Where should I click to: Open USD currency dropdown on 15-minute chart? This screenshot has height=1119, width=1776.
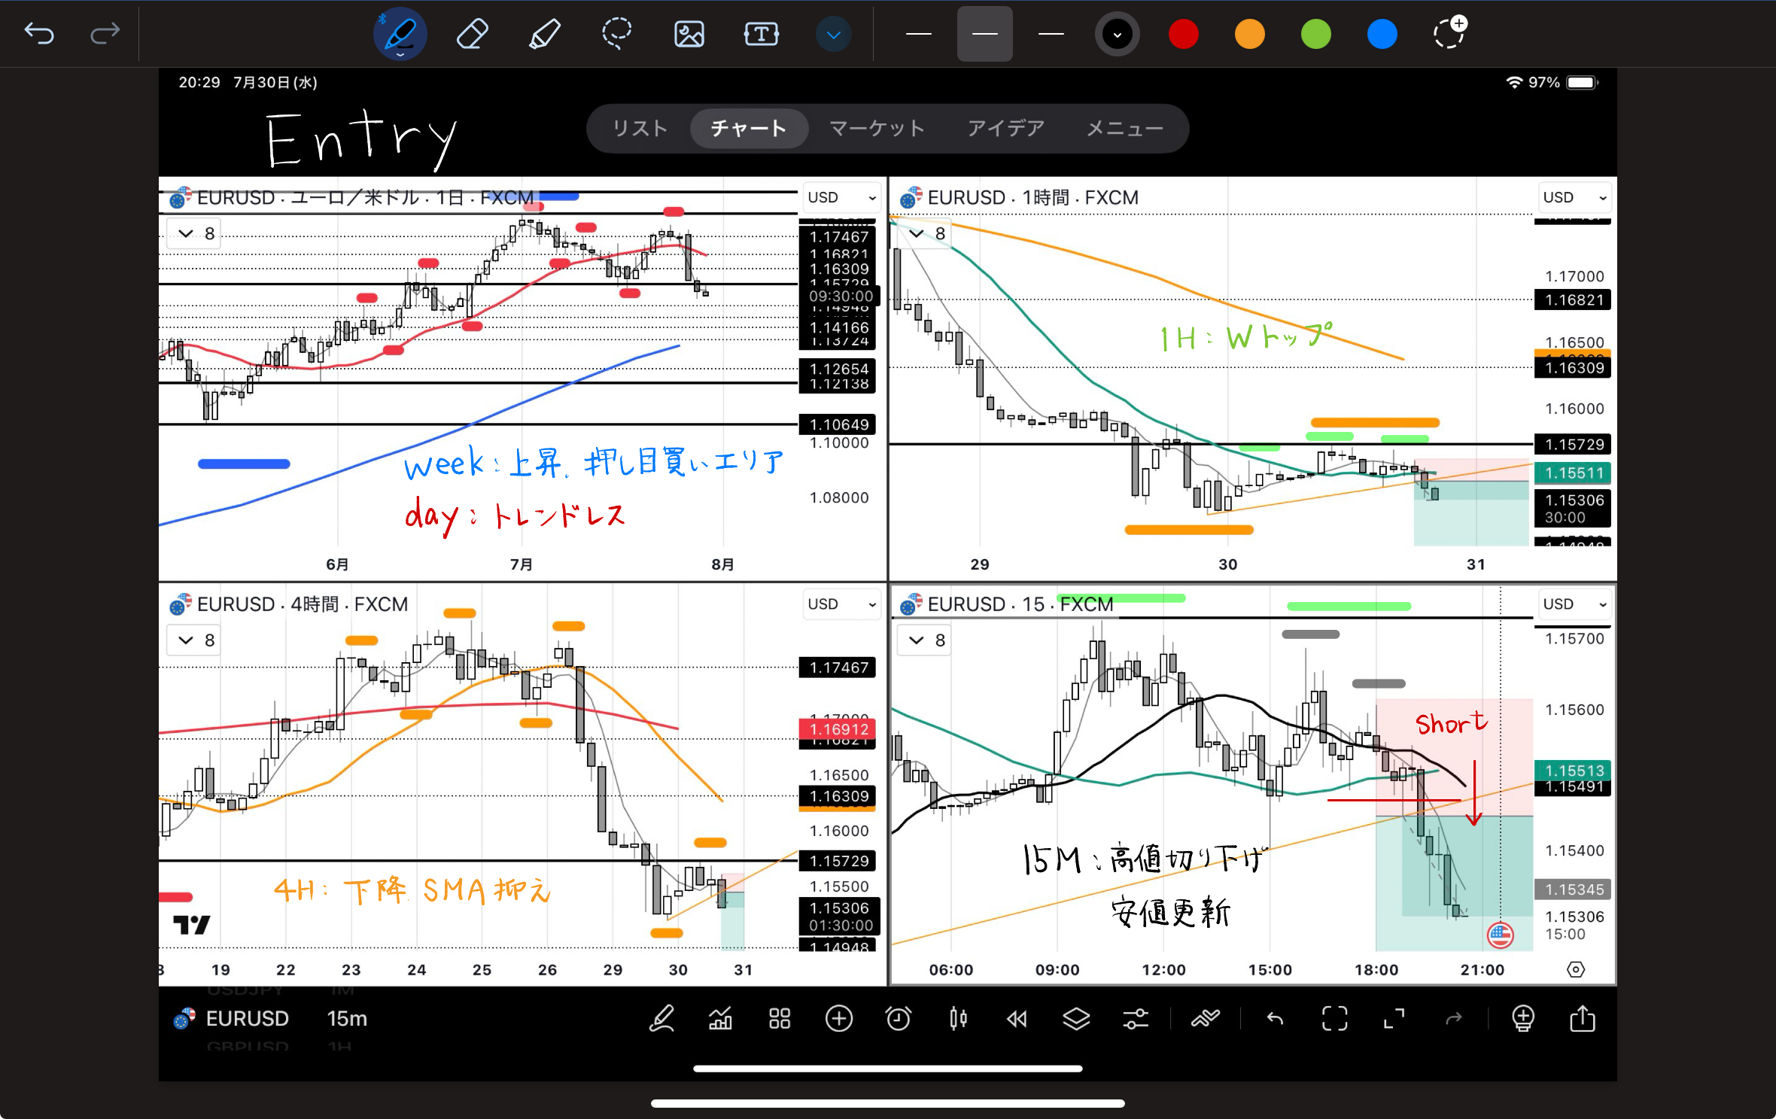(1574, 604)
